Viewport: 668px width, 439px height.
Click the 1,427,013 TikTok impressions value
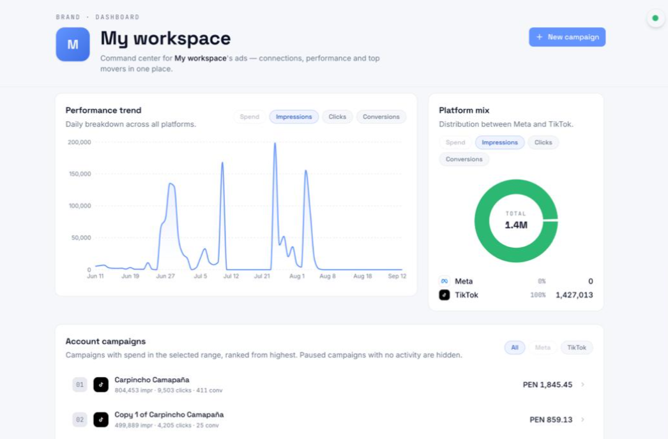coord(574,295)
